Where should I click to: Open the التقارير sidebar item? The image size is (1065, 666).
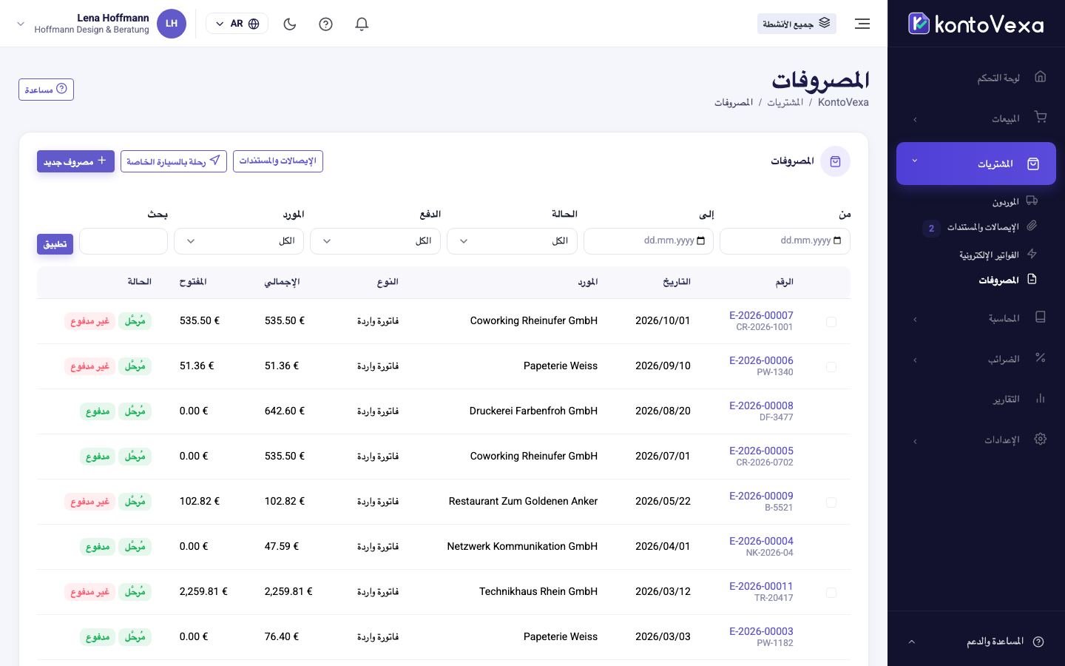(x=976, y=399)
